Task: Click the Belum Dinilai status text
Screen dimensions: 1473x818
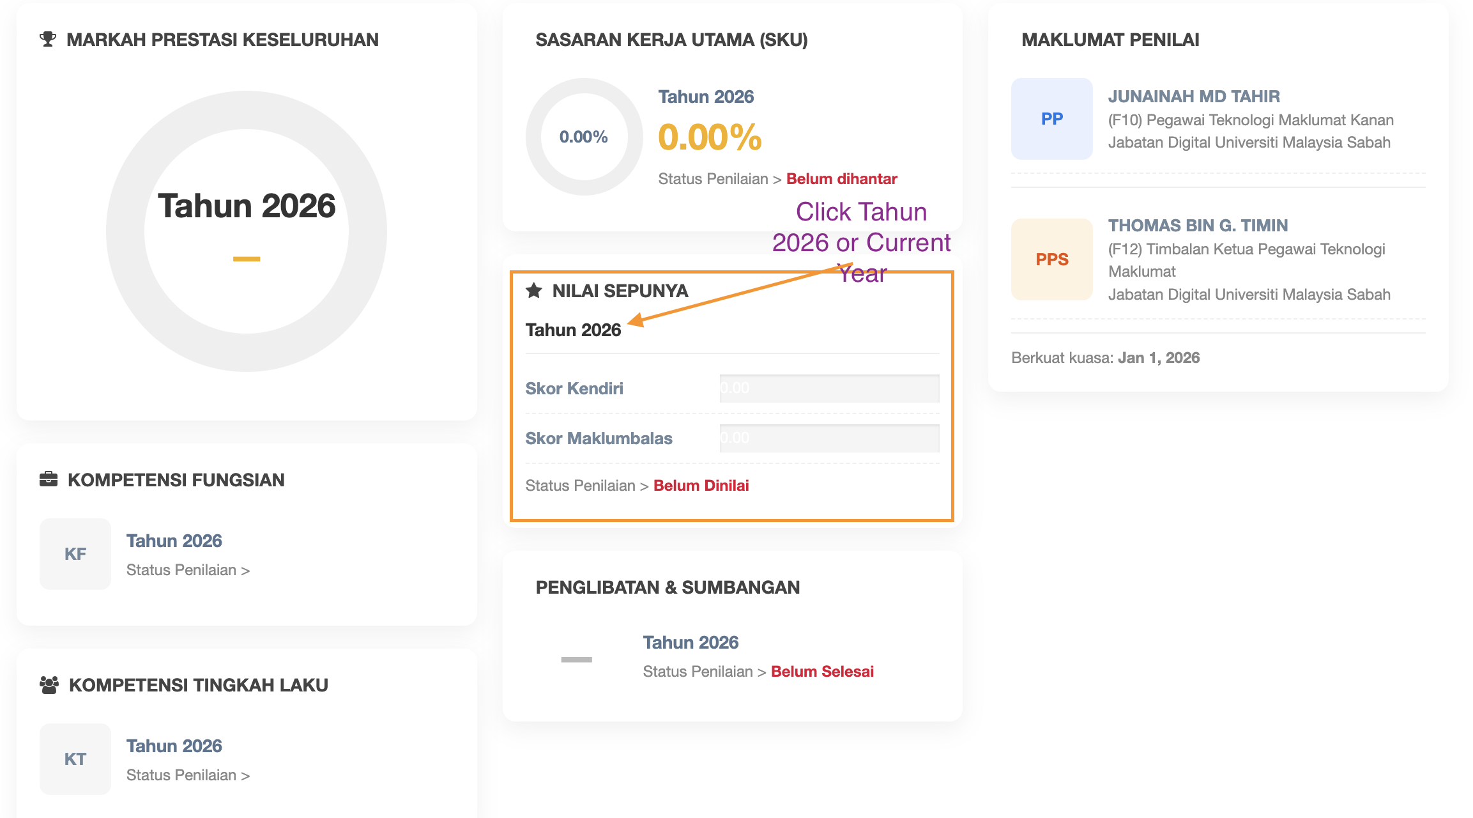Action: pos(701,486)
